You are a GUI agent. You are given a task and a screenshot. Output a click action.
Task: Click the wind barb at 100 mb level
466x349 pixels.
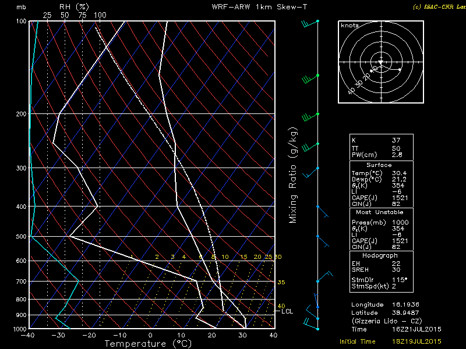(x=310, y=23)
